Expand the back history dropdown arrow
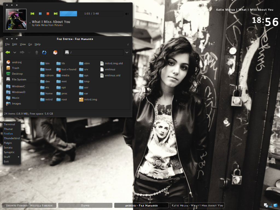This screenshot has width=280, height=210. (x=15, y=52)
